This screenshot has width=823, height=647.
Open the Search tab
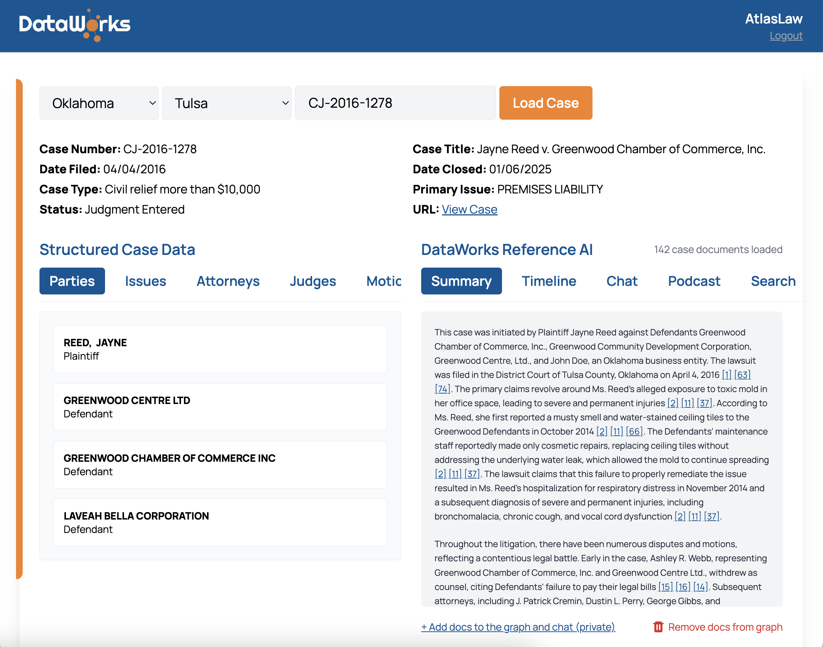pyautogui.click(x=773, y=281)
